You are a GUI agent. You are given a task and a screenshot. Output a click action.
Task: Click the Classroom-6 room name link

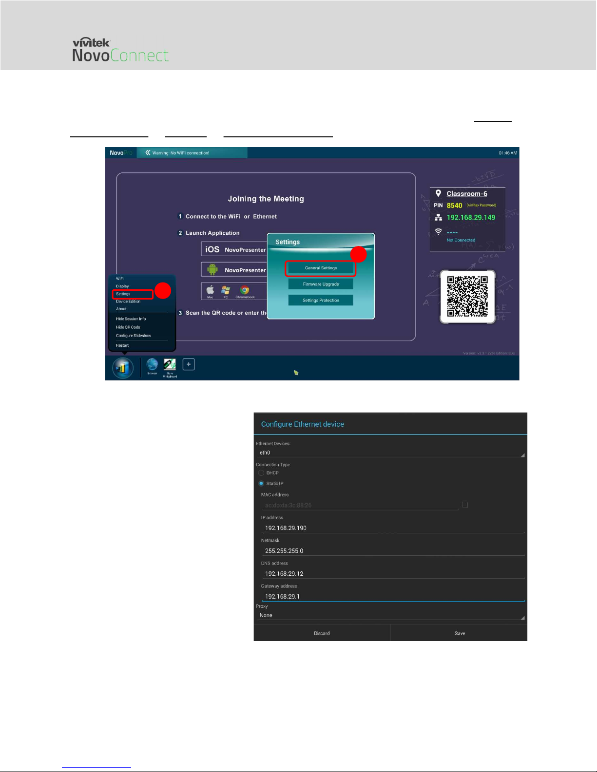click(x=467, y=193)
